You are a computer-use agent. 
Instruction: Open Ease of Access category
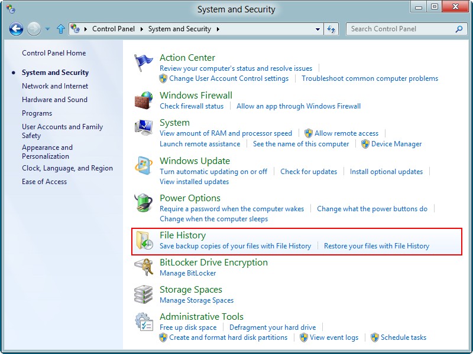(44, 182)
